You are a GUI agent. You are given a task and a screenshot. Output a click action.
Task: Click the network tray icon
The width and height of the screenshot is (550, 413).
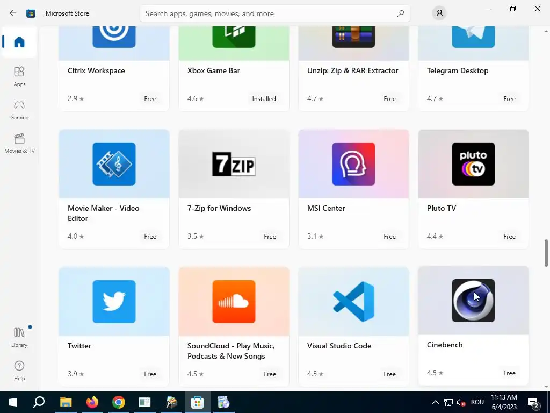tap(448, 402)
